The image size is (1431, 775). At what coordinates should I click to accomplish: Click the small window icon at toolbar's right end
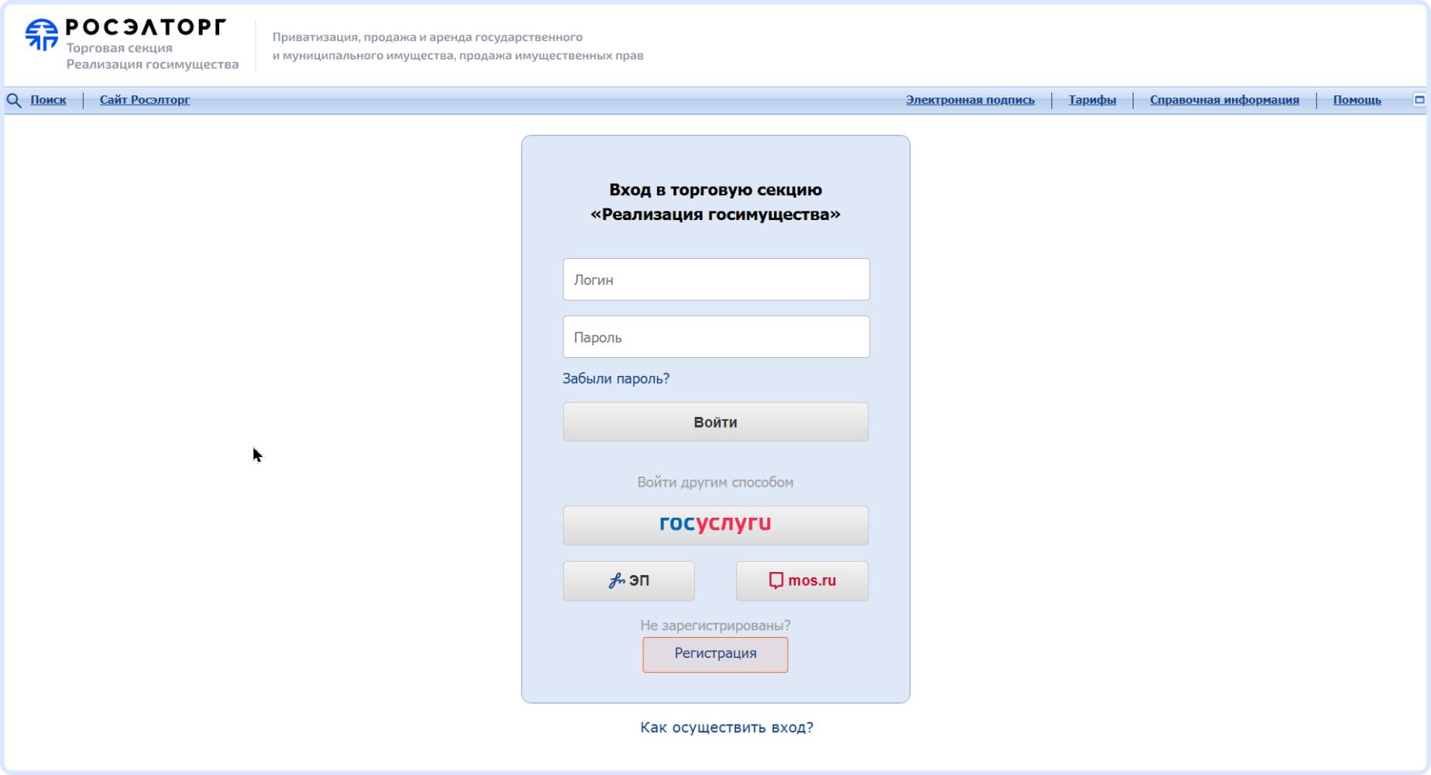click(x=1419, y=99)
